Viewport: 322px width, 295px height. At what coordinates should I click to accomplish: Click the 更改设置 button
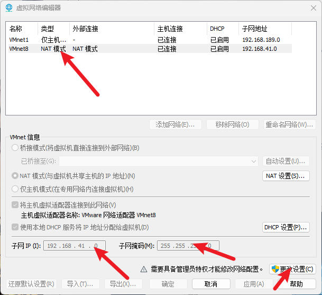293,269
